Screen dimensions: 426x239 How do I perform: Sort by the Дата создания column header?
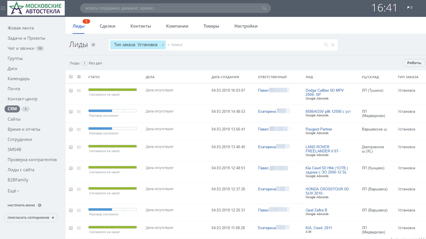[225, 77]
